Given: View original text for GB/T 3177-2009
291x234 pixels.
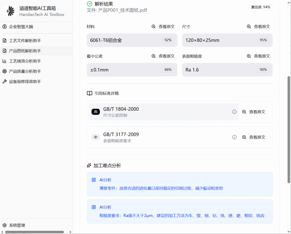Looking at the screenshot, I should (257, 137).
